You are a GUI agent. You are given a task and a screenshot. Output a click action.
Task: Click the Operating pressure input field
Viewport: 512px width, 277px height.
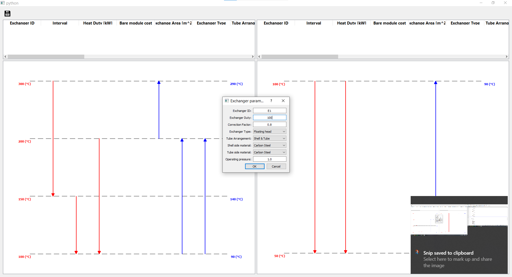pos(270,159)
